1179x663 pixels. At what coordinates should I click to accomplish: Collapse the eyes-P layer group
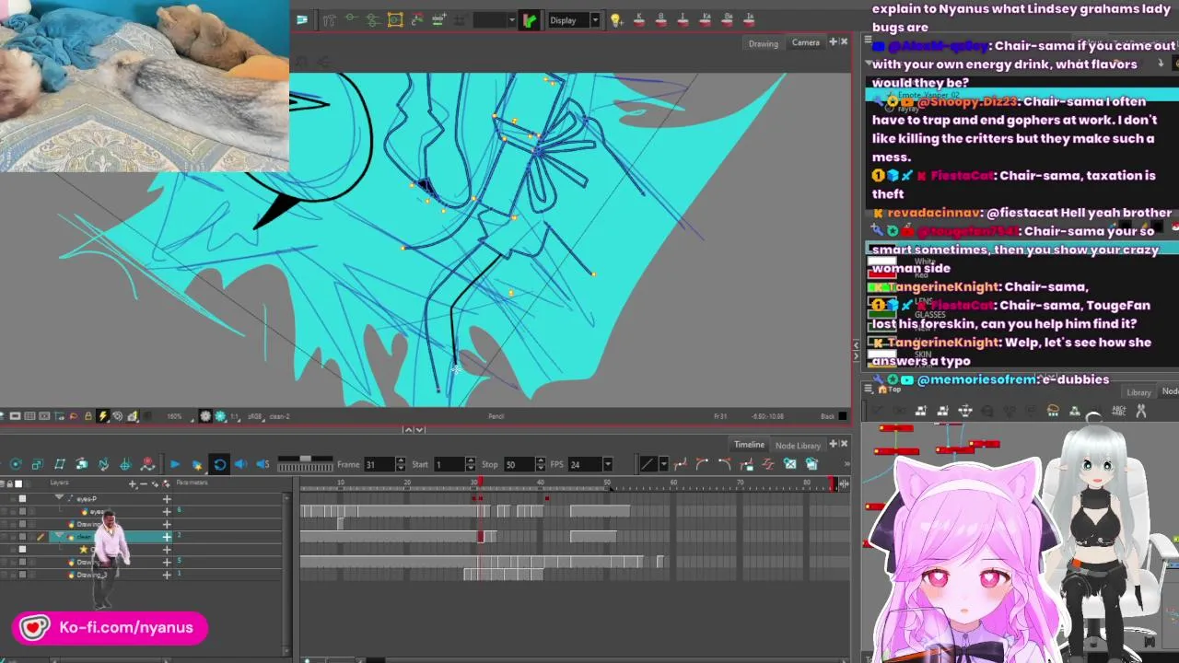[59, 497]
